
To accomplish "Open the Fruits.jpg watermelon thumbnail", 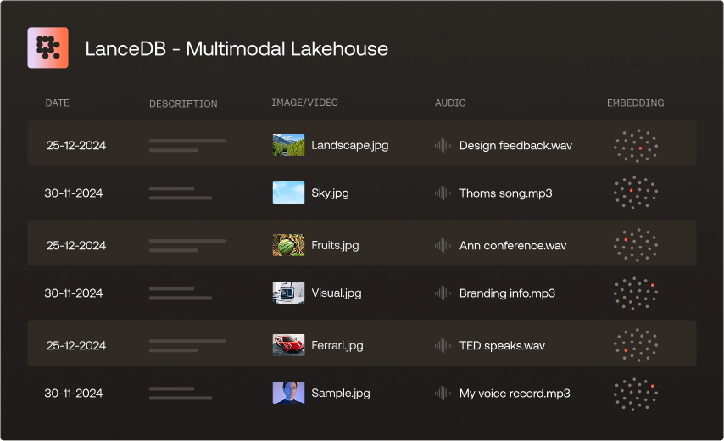I will 288,246.
